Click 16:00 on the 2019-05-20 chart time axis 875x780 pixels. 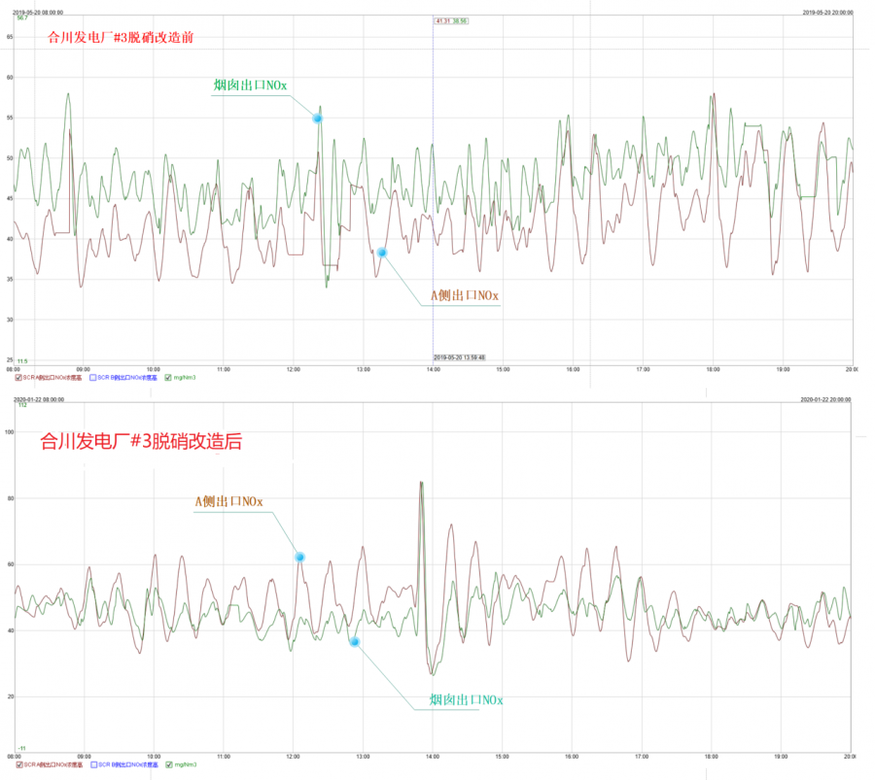point(573,370)
